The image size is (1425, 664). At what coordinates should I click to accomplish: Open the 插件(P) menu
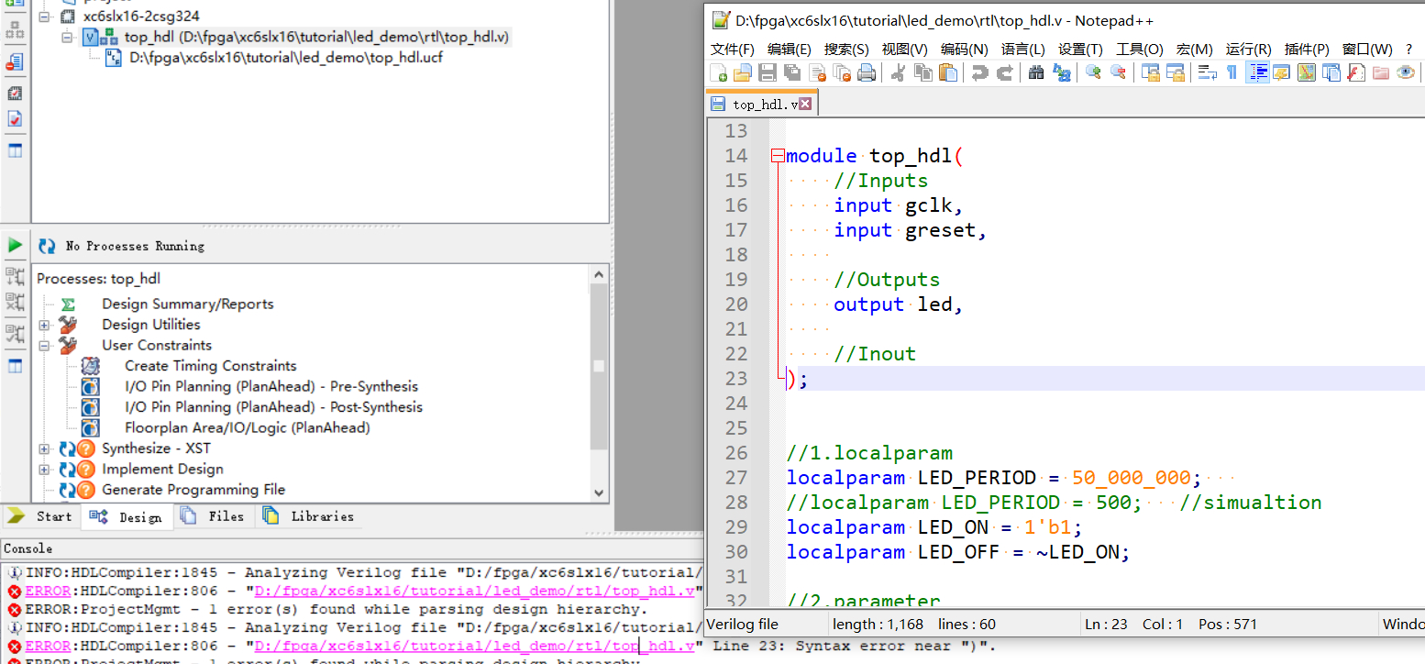tap(1307, 50)
